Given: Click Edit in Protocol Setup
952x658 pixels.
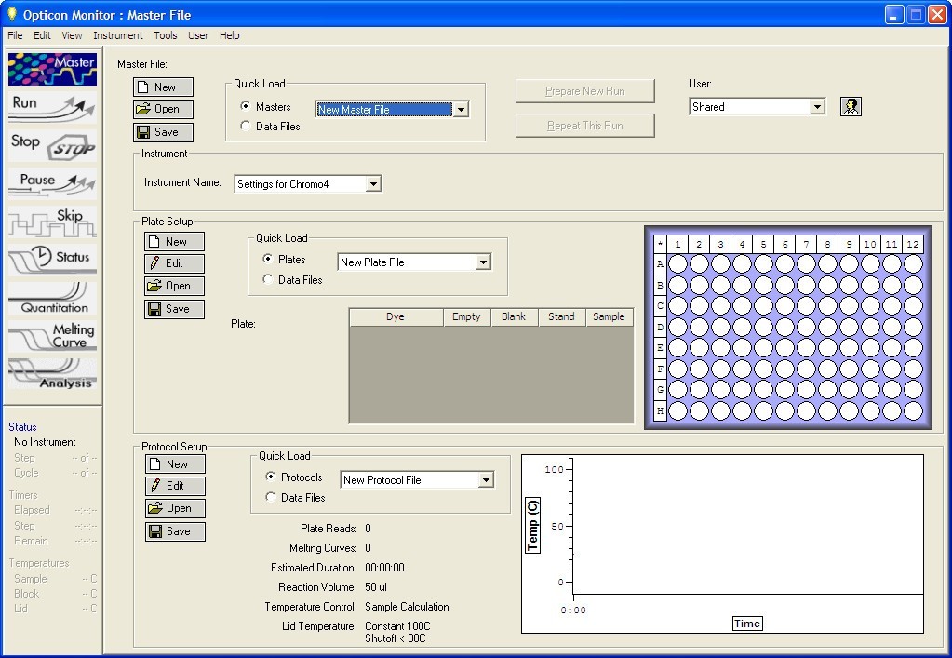Looking at the screenshot, I should point(176,486).
